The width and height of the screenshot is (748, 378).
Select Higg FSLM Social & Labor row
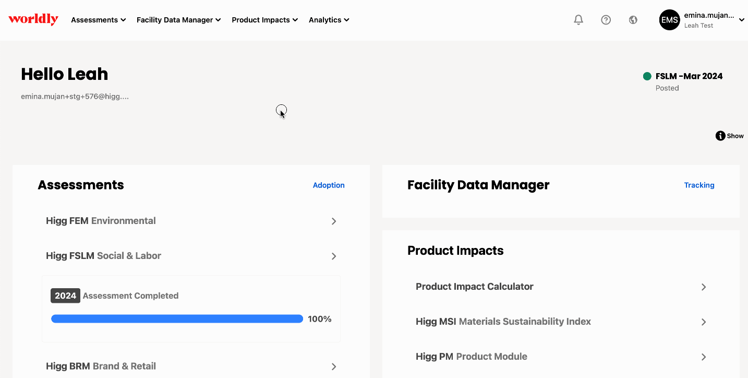pos(191,256)
